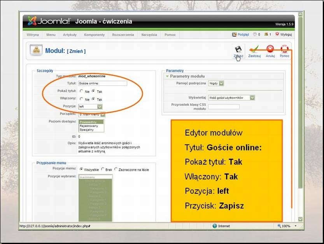
Task: Select Rejestrowany access level
Action: pyautogui.click(x=91, y=126)
